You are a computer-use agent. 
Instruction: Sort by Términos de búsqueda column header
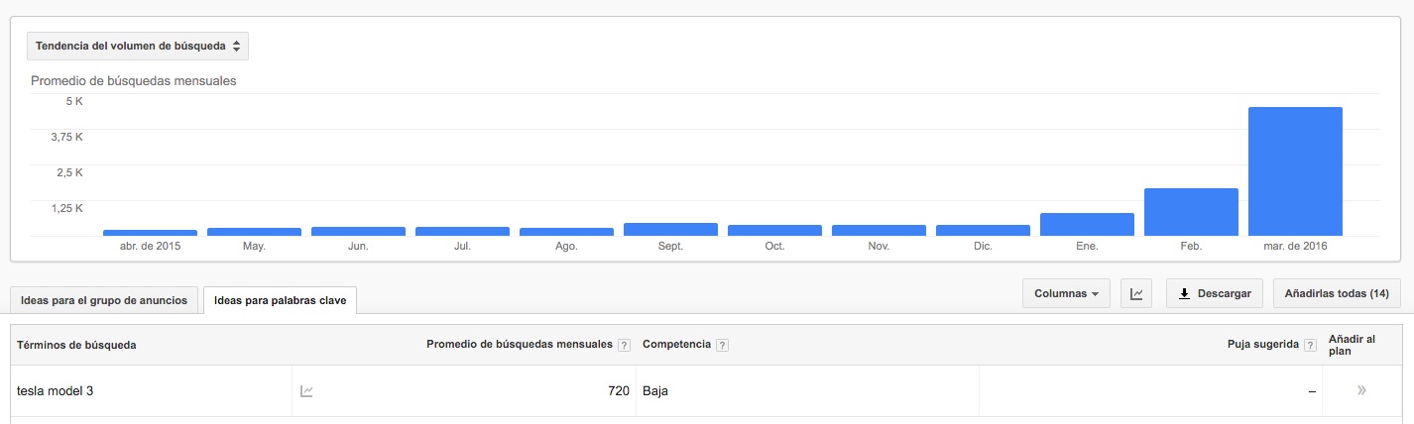(76, 345)
